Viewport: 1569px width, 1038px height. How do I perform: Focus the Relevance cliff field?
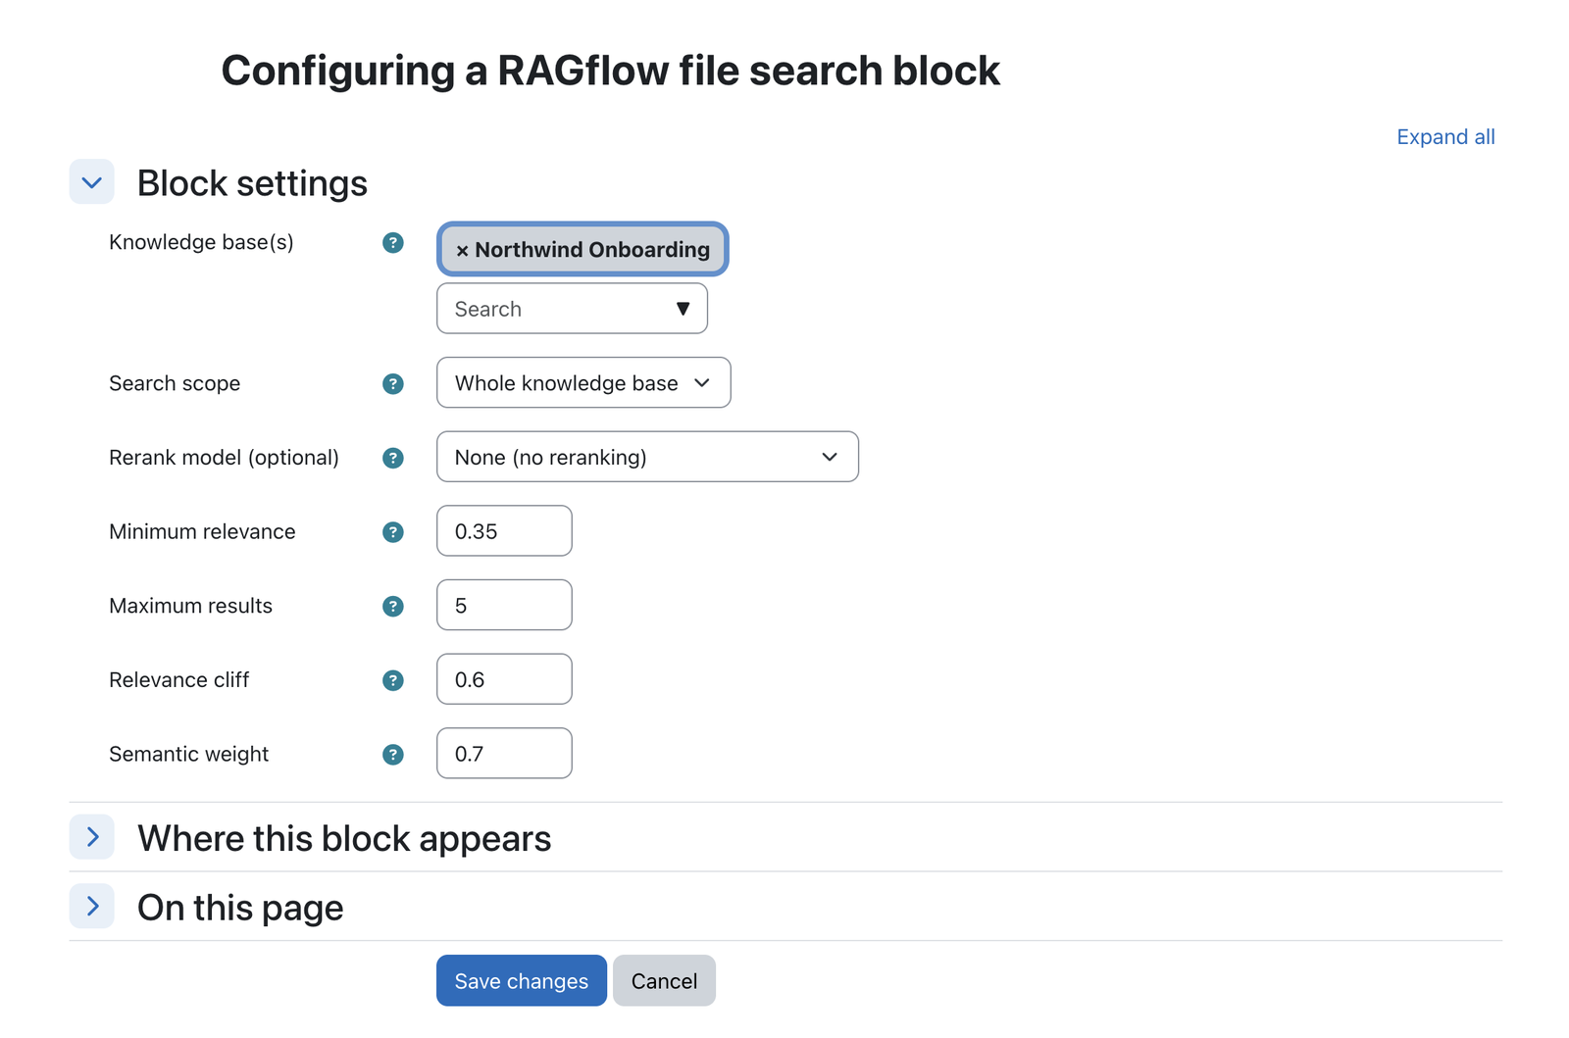pos(504,679)
